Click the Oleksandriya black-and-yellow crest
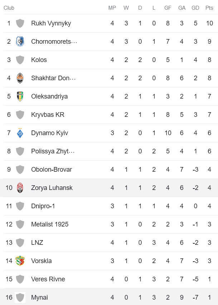Viewport: 218px width, 305px height. [x=20, y=96]
